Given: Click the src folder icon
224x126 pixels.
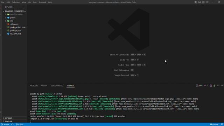Looking at the screenshot, I should [x=8, y=21].
